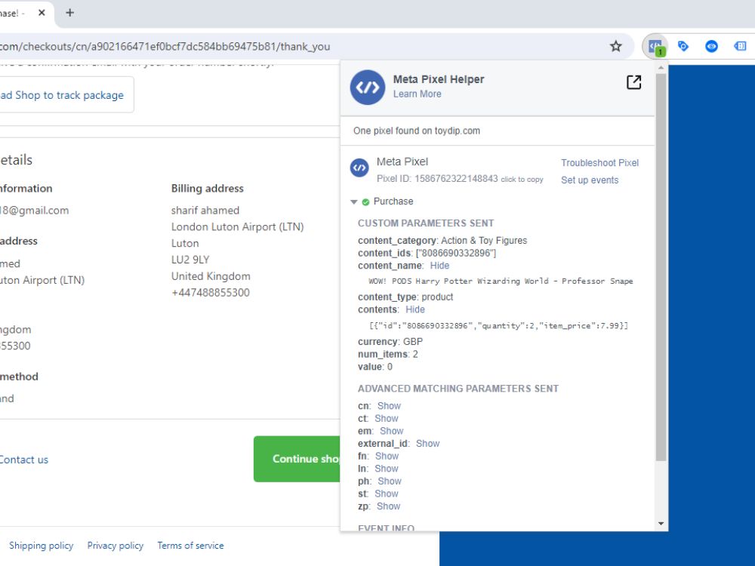This screenshot has width=755, height=566.
Task: Click United Kingdom in billing address
Action: pyautogui.click(x=211, y=276)
